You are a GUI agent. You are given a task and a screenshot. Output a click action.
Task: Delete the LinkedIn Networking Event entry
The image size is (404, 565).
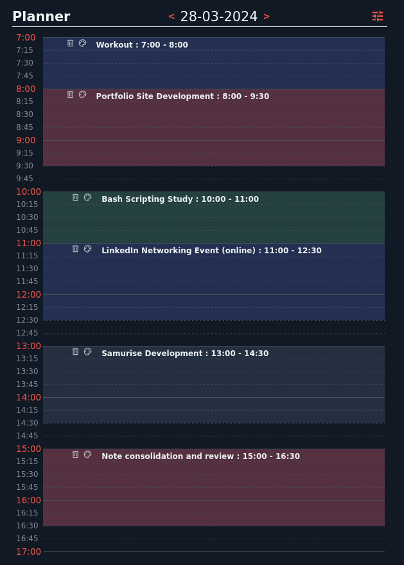point(75,249)
